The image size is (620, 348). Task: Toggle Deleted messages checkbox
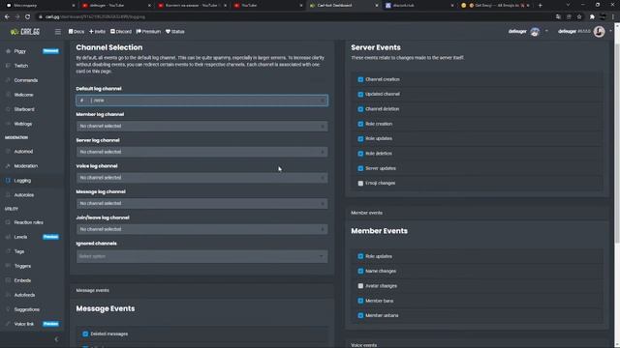(x=85, y=333)
